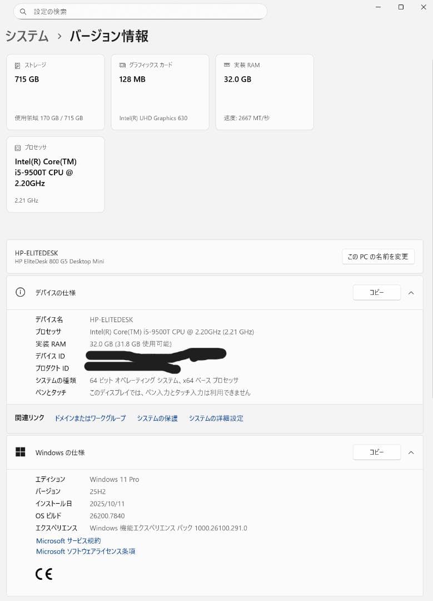Viewport: 433px width, 601px height.
Task: Select the Intel(R) UHD Graphics 630 text
Action: (153, 118)
